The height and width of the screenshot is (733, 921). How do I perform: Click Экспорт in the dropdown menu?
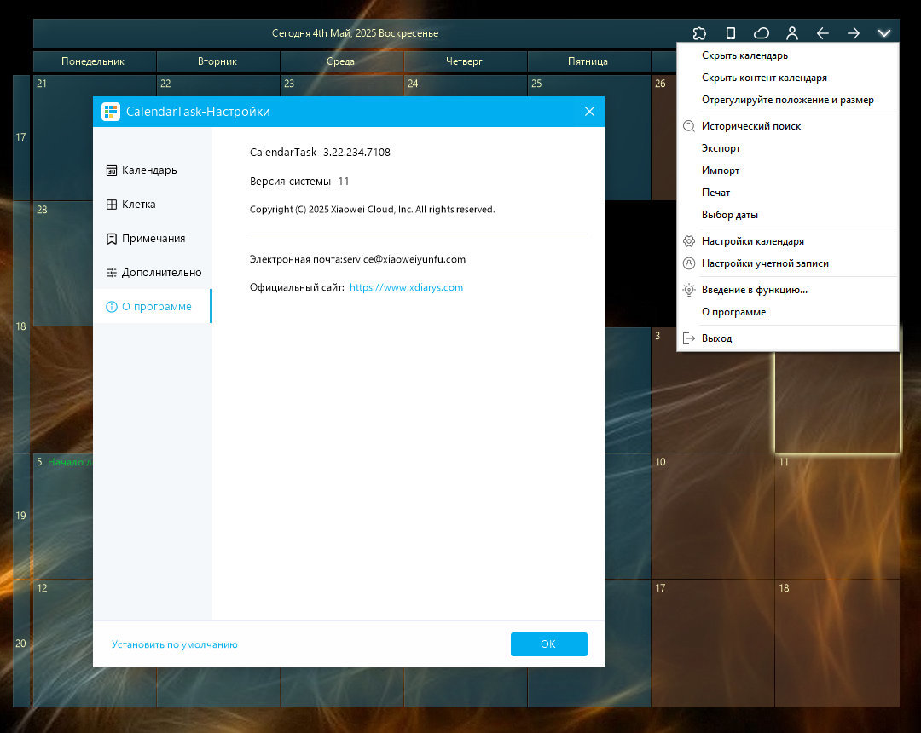pos(721,148)
